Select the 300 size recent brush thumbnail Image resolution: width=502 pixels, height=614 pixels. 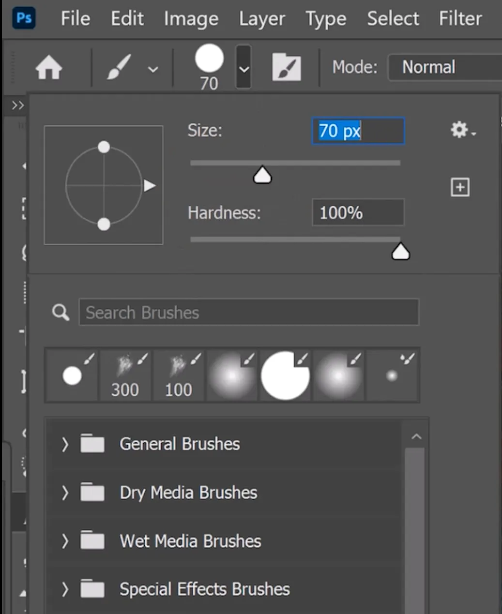(125, 375)
